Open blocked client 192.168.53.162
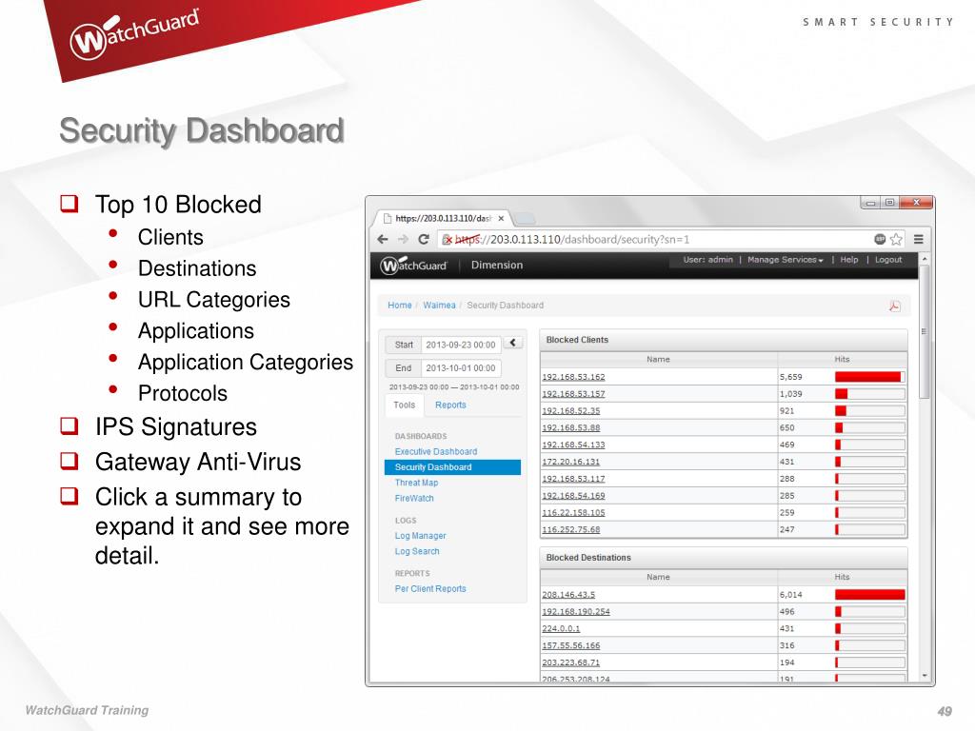This screenshot has height=731, width=975. [573, 377]
